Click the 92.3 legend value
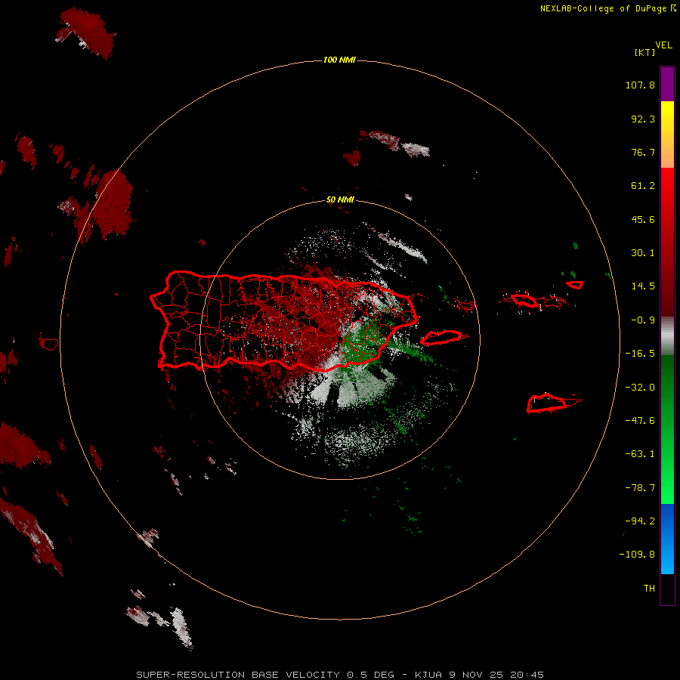Viewport: 680px width, 680px height. pyautogui.click(x=643, y=119)
